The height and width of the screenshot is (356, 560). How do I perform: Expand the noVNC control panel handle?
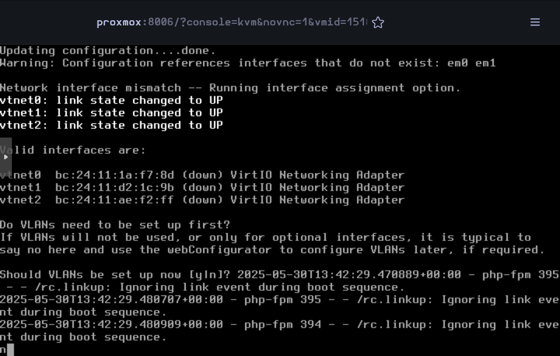point(6,157)
